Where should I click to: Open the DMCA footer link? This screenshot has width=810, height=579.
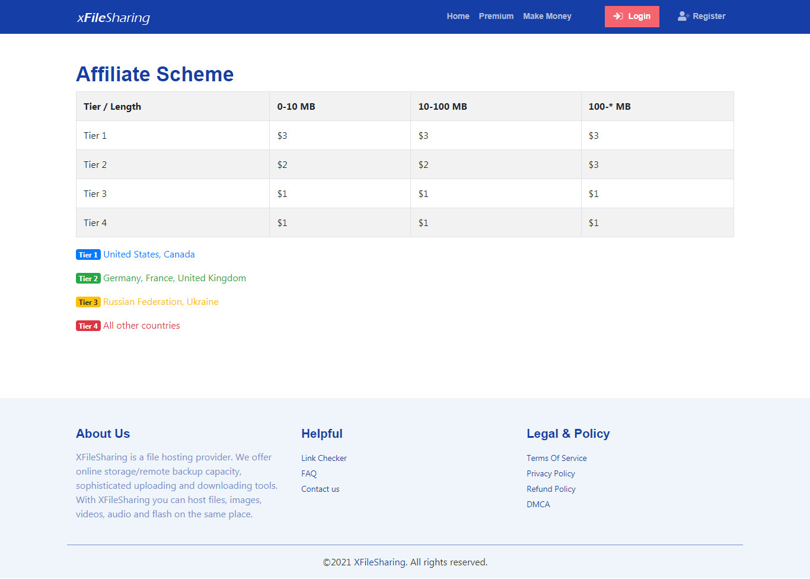tap(538, 504)
